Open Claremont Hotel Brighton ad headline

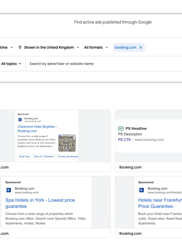point(37,129)
